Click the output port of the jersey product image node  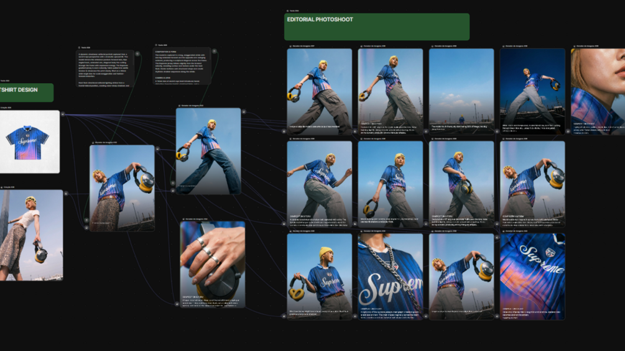pyautogui.click(x=63, y=114)
